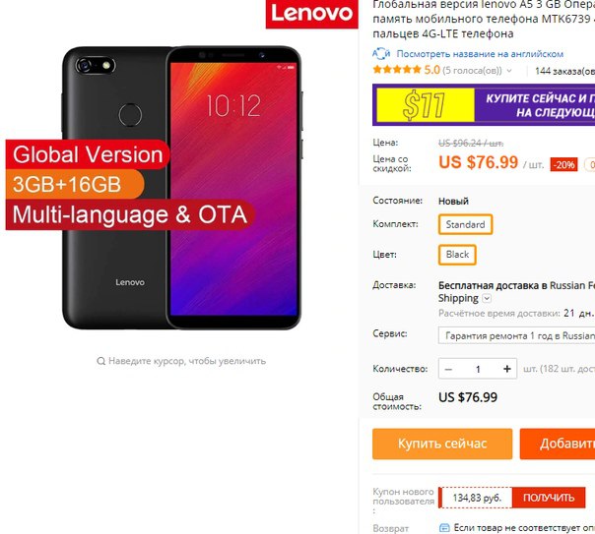Click the return policy shield icon
The image size is (595, 534).
point(444,527)
